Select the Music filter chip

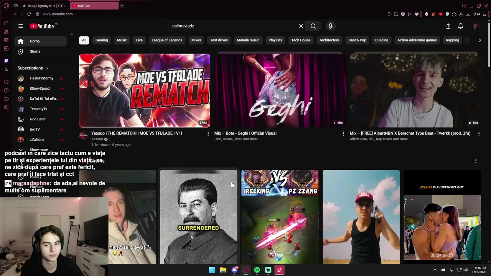(x=122, y=40)
